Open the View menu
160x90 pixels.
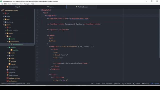pyautogui.click(x=9, y=4)
